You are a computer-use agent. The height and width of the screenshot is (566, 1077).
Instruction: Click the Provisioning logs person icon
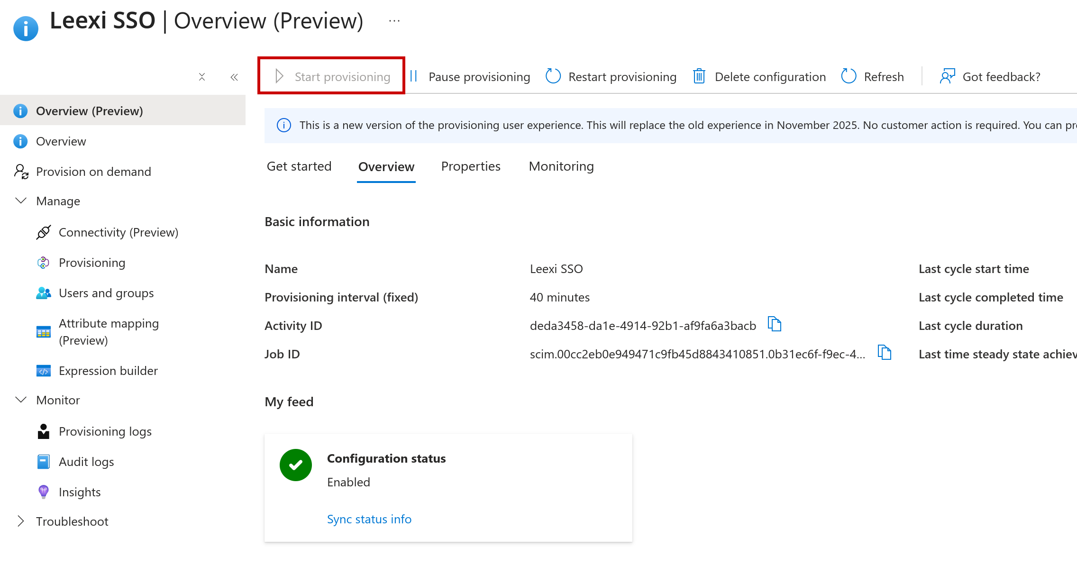coord(44,431)
